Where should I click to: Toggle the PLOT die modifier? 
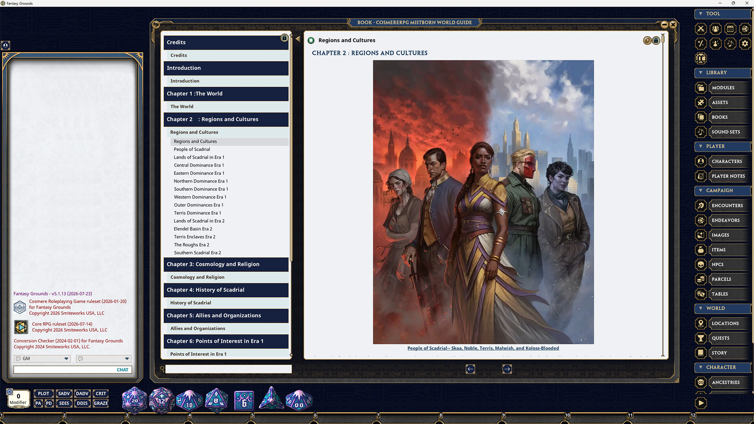click(x=44, y=393)
